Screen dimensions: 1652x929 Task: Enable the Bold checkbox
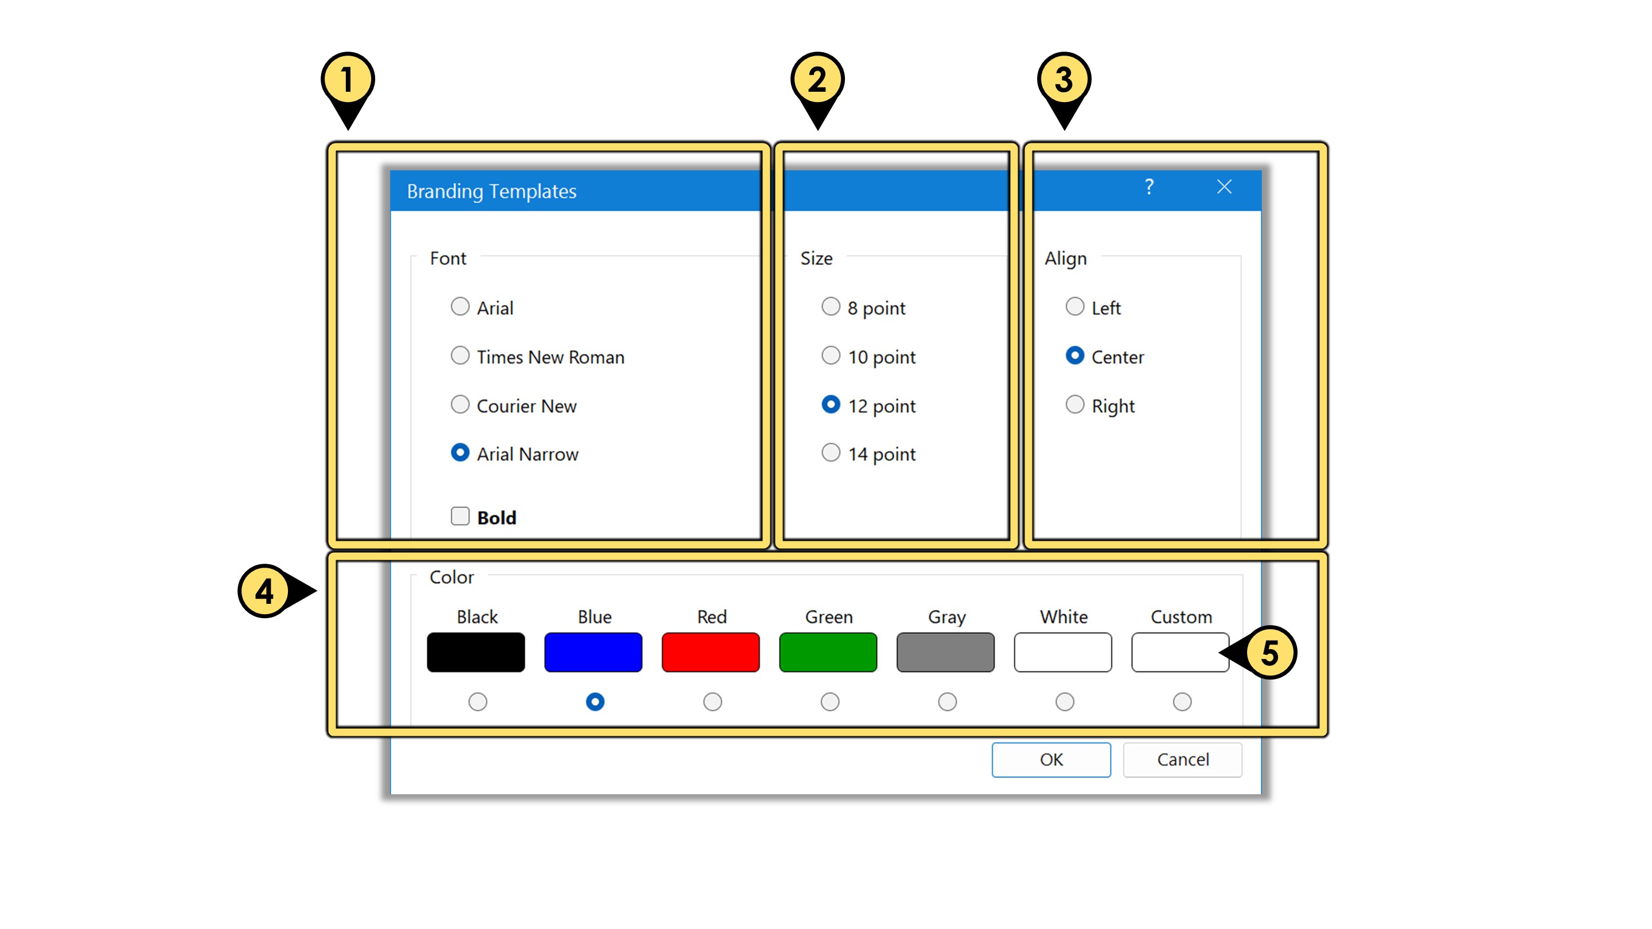click(460, 516)
